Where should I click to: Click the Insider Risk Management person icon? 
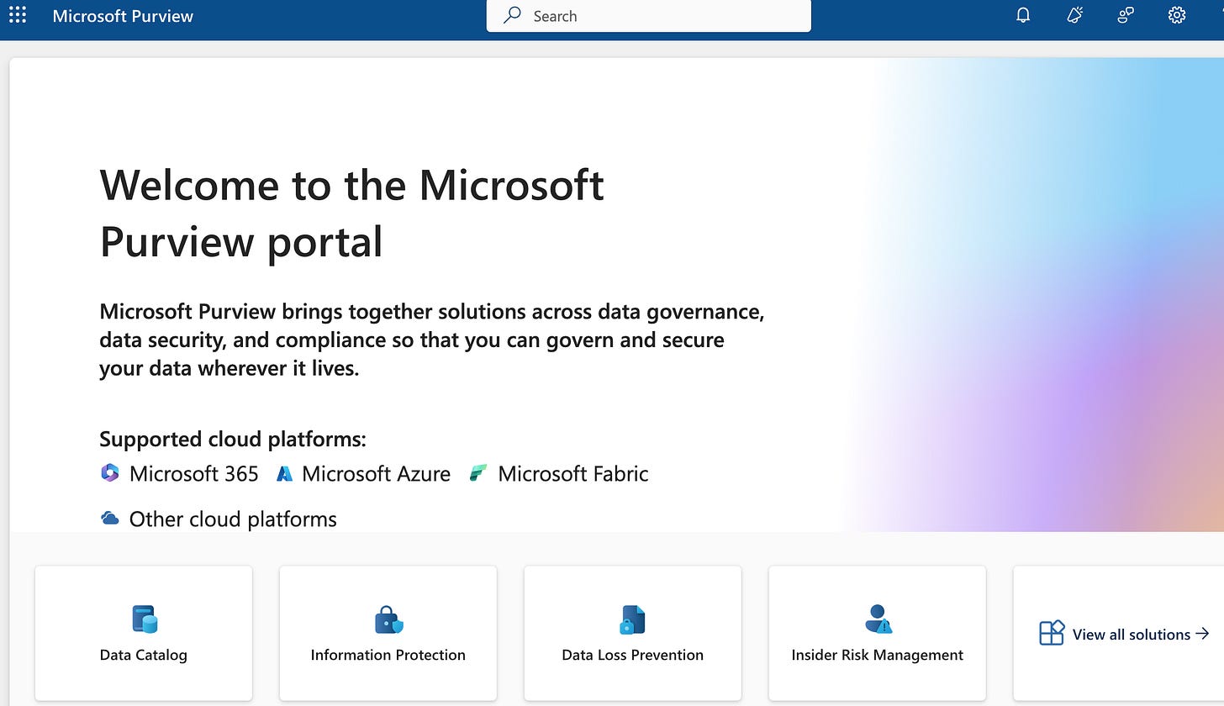tap(878, 619)
